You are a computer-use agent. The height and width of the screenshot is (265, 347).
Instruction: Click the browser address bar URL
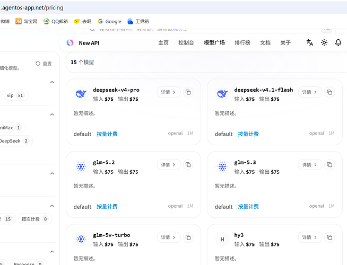click(32, 8)
